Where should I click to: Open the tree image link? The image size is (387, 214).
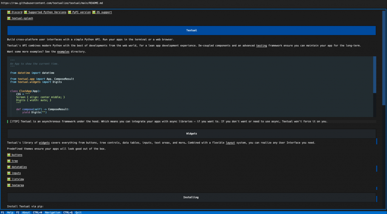tap(15, 161)
